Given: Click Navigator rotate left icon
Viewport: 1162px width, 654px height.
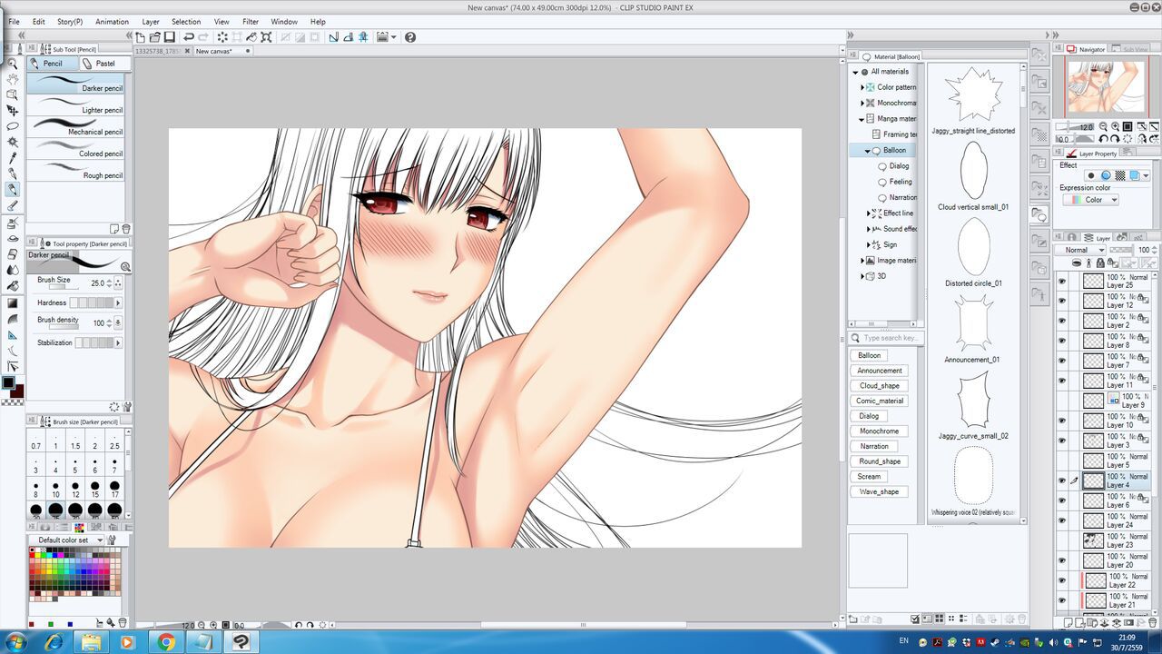Looking at the screenshot, I should pyautogui.click(x=1103, y=139).
